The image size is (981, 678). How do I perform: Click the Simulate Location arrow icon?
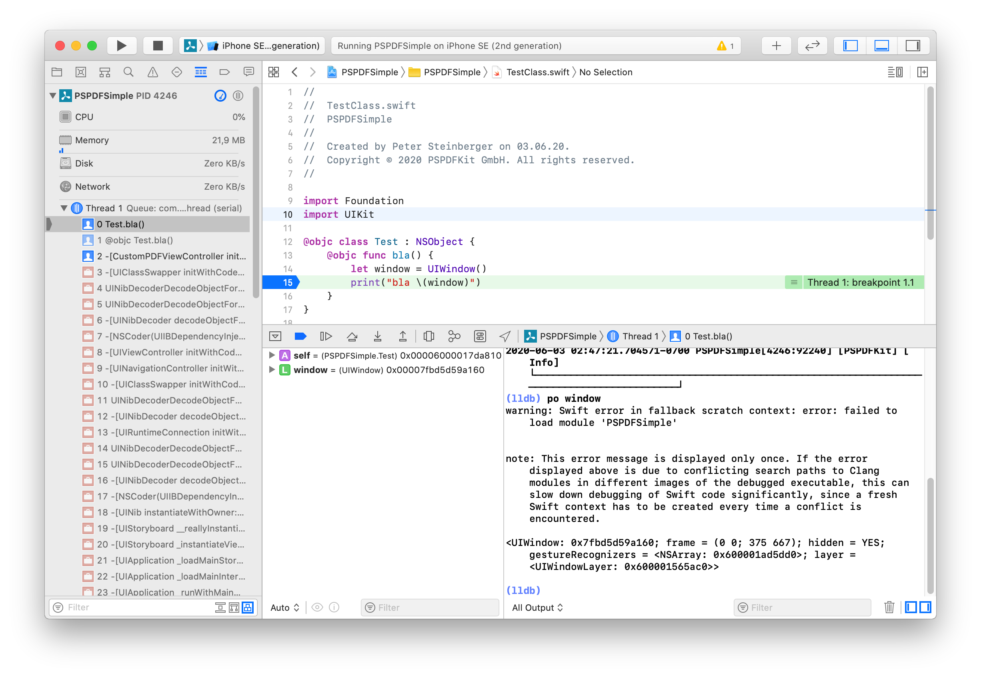pyautogui.click(x=505, y=337)
